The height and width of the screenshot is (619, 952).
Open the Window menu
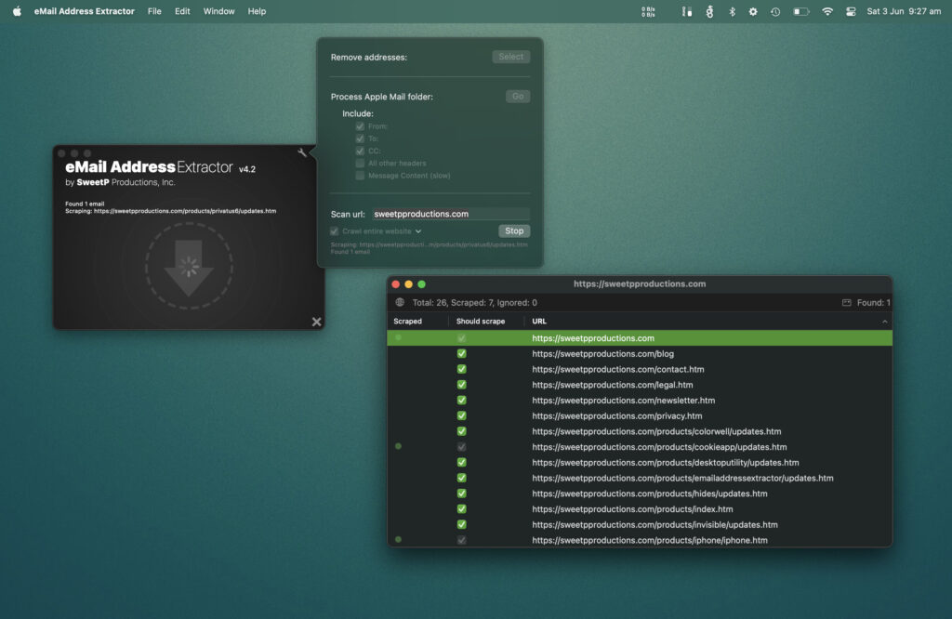218,11
